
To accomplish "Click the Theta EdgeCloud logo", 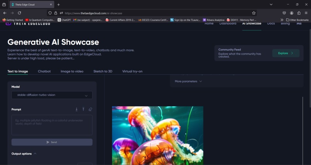I will pyautogui.click(x=28, y=23).
